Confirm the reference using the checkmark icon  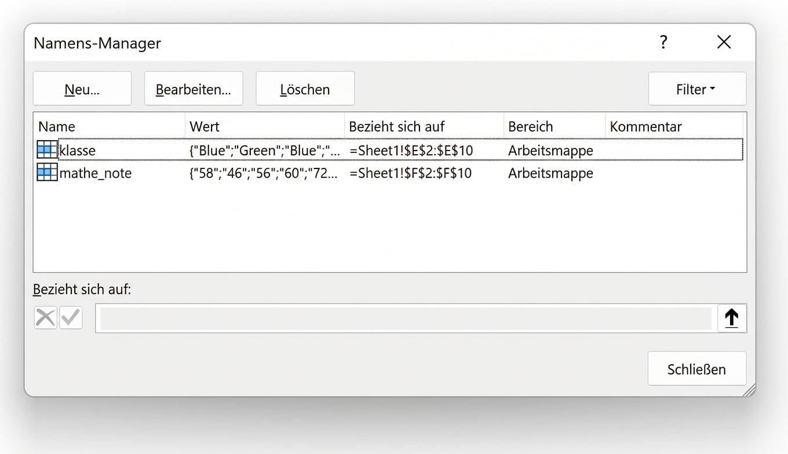71,317
